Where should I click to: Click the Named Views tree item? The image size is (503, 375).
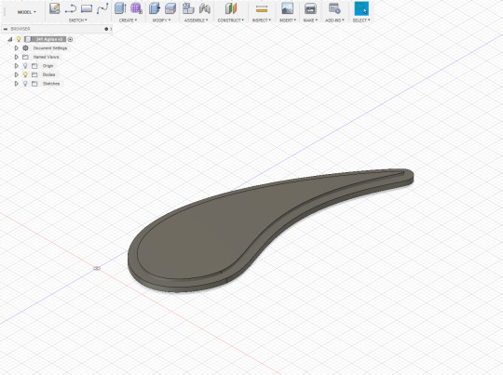(x=46, y=57)
